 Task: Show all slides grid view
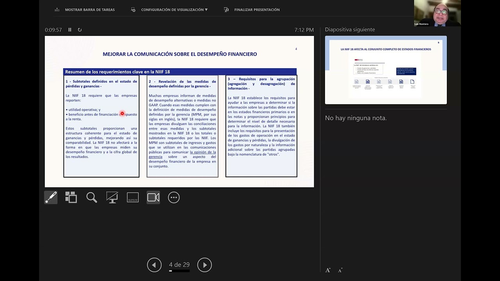71,197
